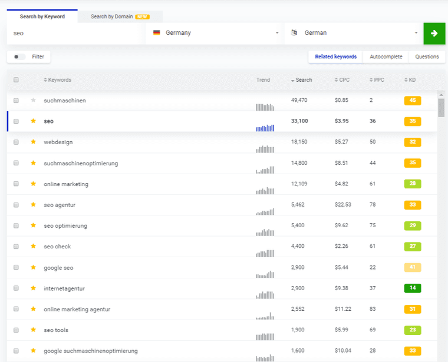Tick the webdesign checkbox
Screen dimensions: 448x362
[x=16, y=142]
